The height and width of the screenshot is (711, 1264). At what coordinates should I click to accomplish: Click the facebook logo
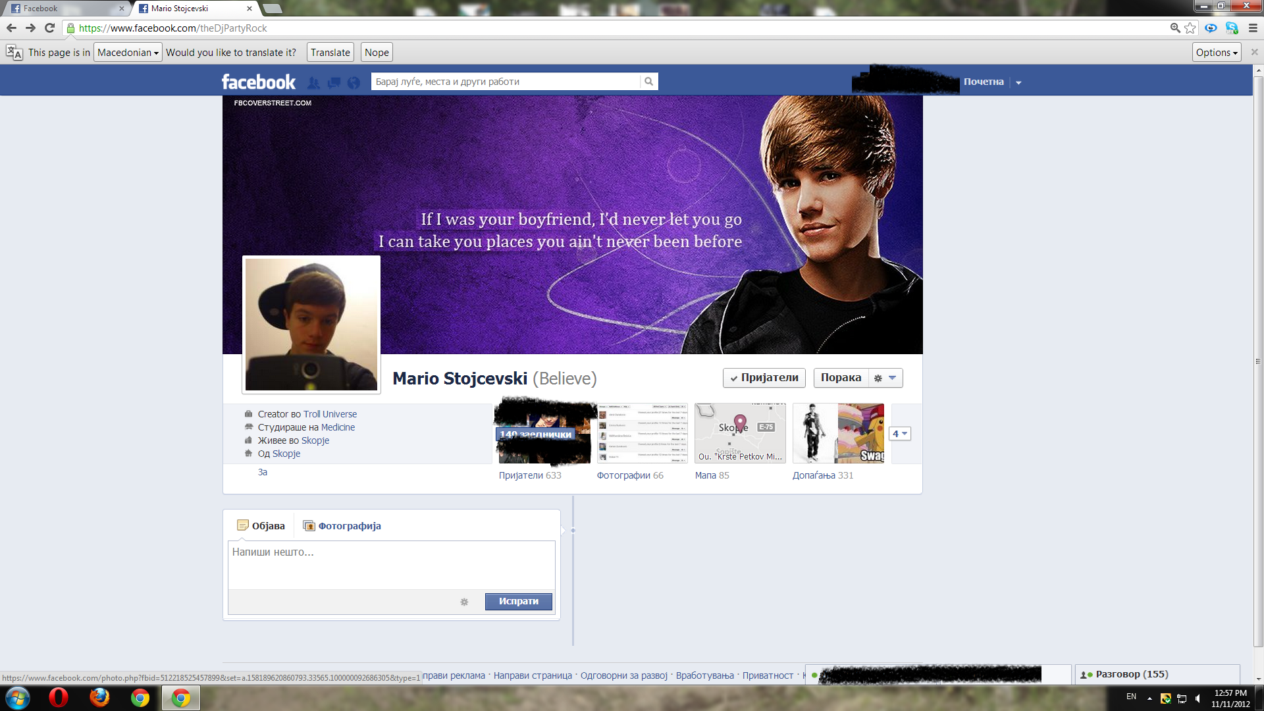[259, 82]
